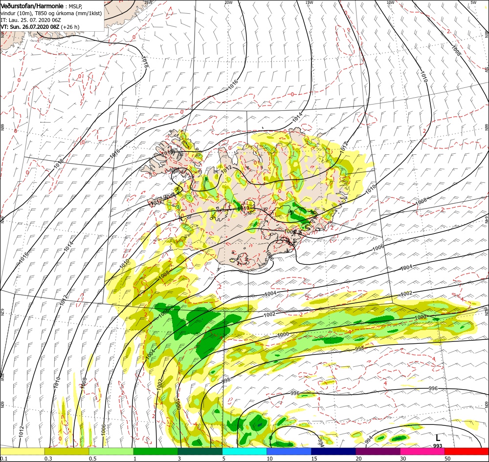Choose the navy 15–20 legend swatch
Screen dimensions: 489x462
[x=333, y=451]
